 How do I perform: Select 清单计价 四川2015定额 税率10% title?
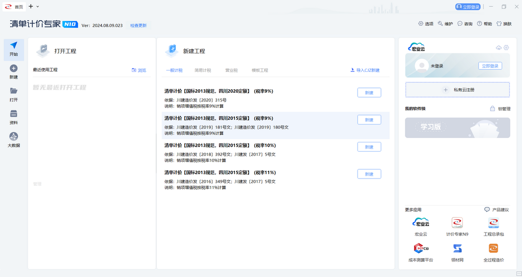pyautogui.click(x=220, y=145)
